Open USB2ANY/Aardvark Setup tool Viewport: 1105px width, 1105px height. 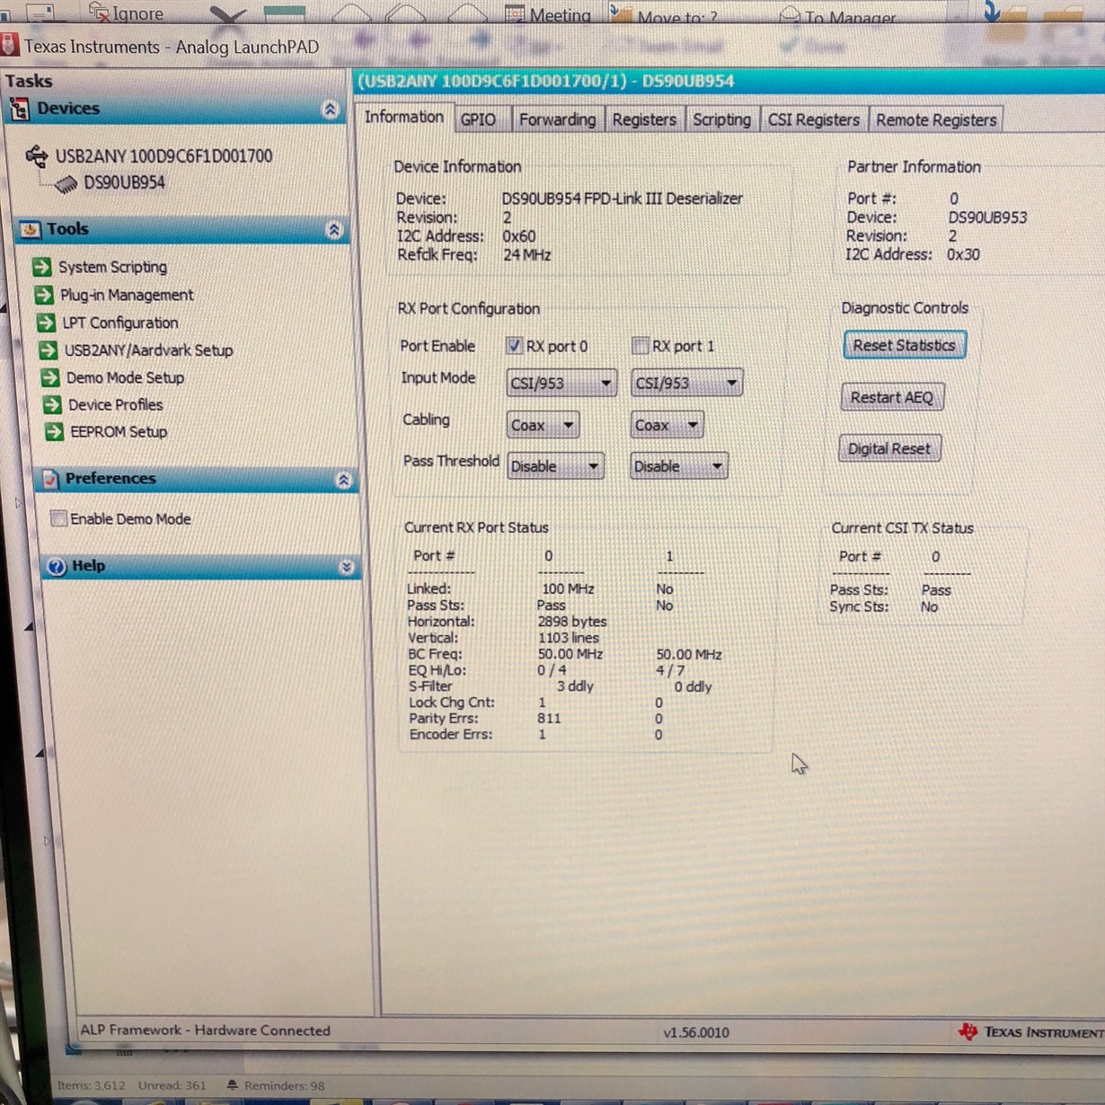click(148, 350)
